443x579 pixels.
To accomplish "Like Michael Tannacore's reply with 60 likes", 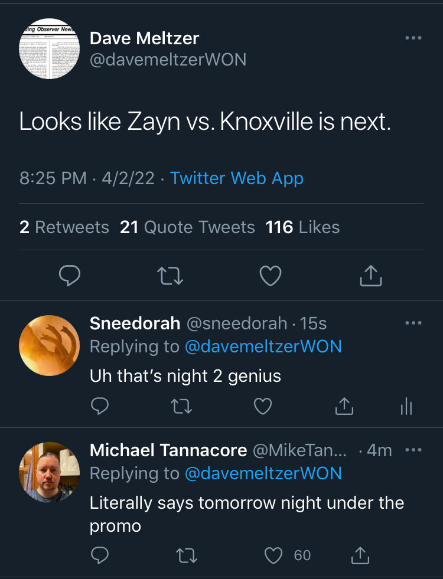I will point(273,555).
